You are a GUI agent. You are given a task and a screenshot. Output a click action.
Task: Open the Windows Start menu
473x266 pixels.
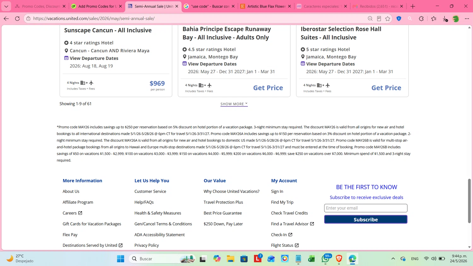point(120,259)
